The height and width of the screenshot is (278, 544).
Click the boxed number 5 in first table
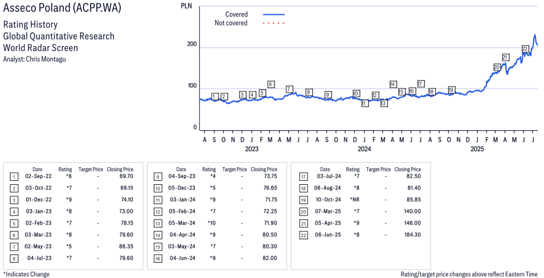point(14,223)
